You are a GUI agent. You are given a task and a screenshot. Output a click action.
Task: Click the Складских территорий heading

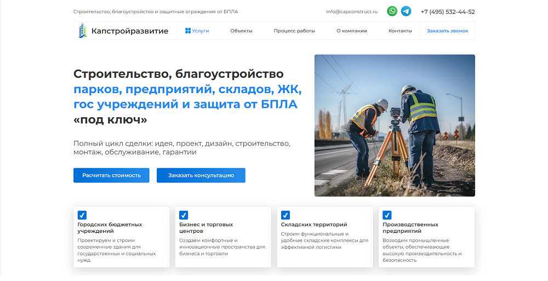(314, 225)
